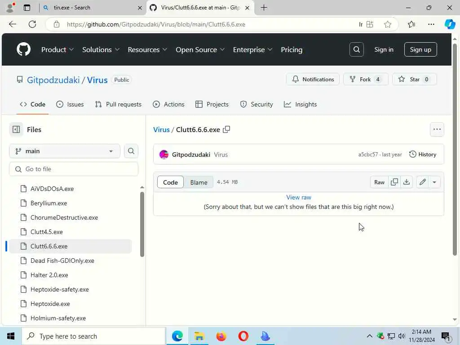Image resolution: width=460 pixels, height=345 pixels.
Task: Open the Insights tab
Action: tap(301, 104)
